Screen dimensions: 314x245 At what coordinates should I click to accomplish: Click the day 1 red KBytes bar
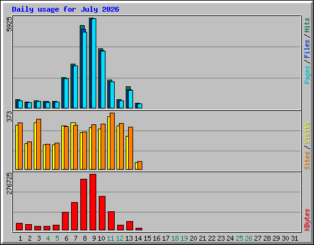[x=19, y=227]
